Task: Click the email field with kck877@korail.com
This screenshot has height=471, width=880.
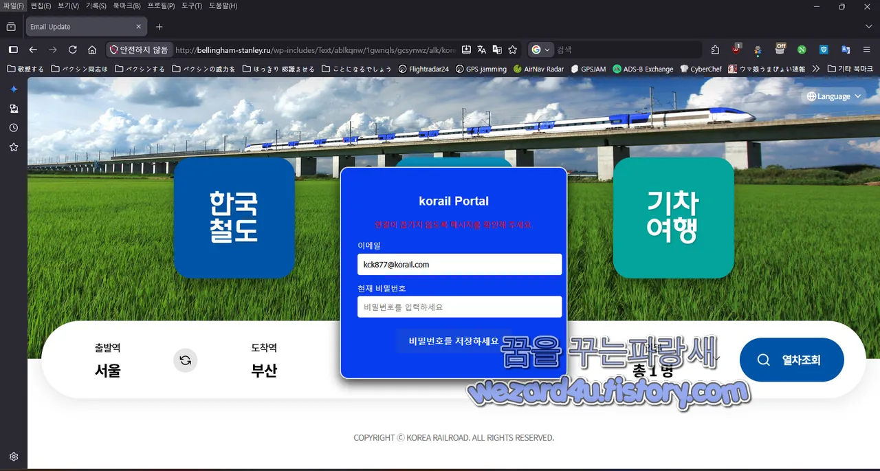Action: [x=459, y=264]
